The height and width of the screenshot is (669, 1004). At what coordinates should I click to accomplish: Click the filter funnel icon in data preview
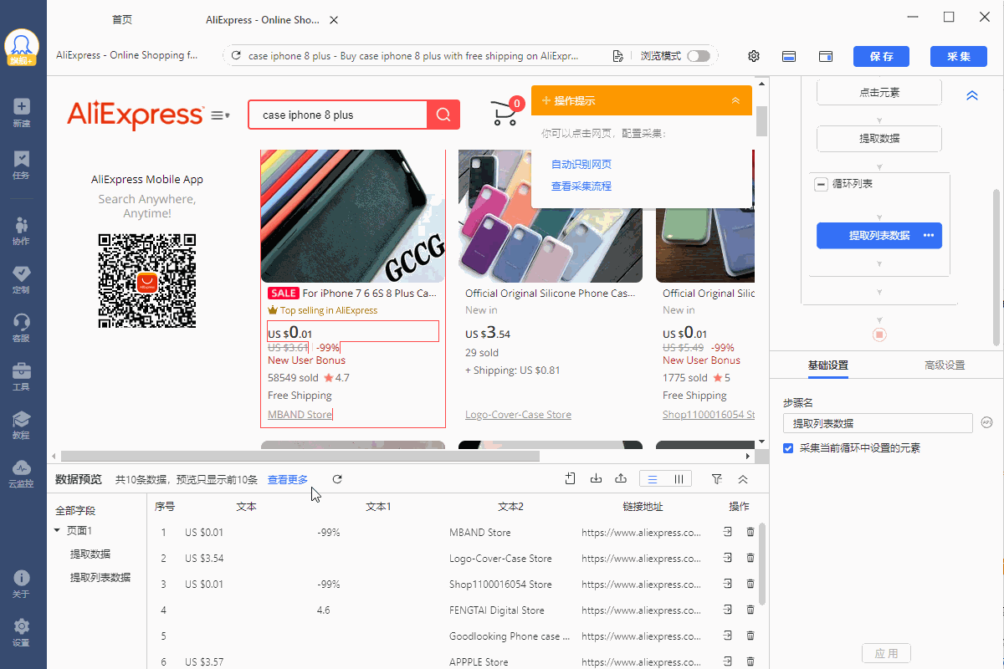(717, 479)
